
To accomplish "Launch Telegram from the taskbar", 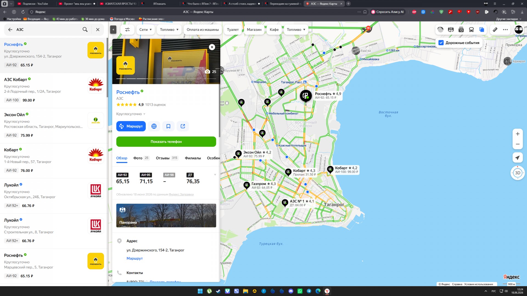I will tap(309, 291).
